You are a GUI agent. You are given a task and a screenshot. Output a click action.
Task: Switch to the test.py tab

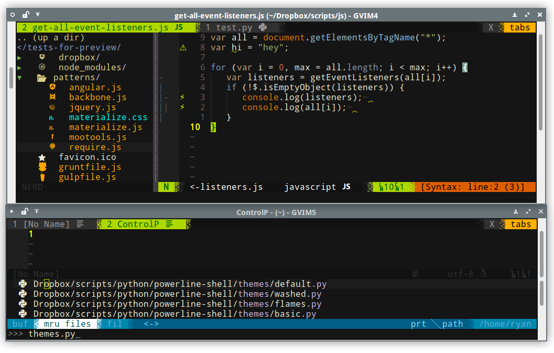[x=239, y=27]
